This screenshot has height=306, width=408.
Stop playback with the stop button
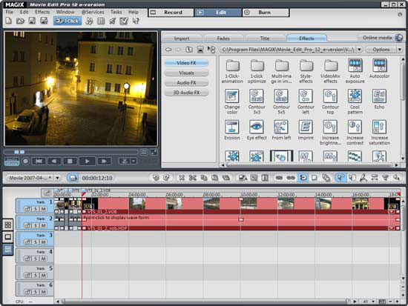click(70, 162)
